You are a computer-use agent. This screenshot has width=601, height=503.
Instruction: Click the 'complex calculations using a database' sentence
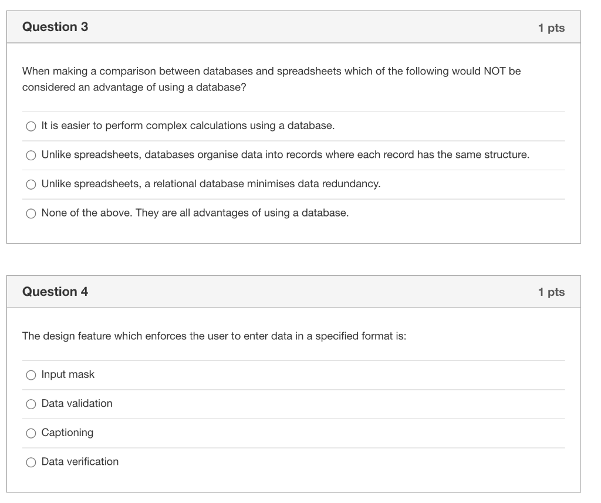(x=188, y=126)
